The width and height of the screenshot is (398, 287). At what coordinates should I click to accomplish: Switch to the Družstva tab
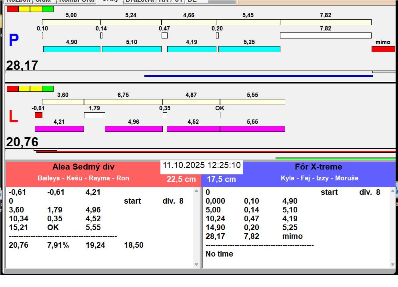pos(139,1)
